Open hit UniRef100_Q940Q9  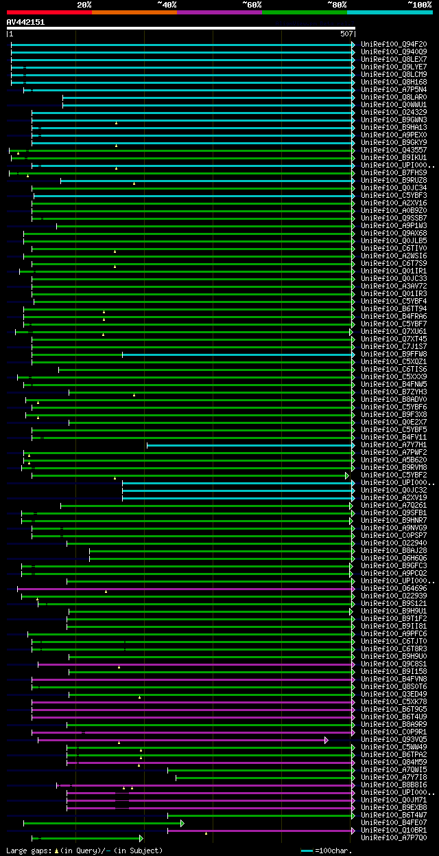(393, 52)
